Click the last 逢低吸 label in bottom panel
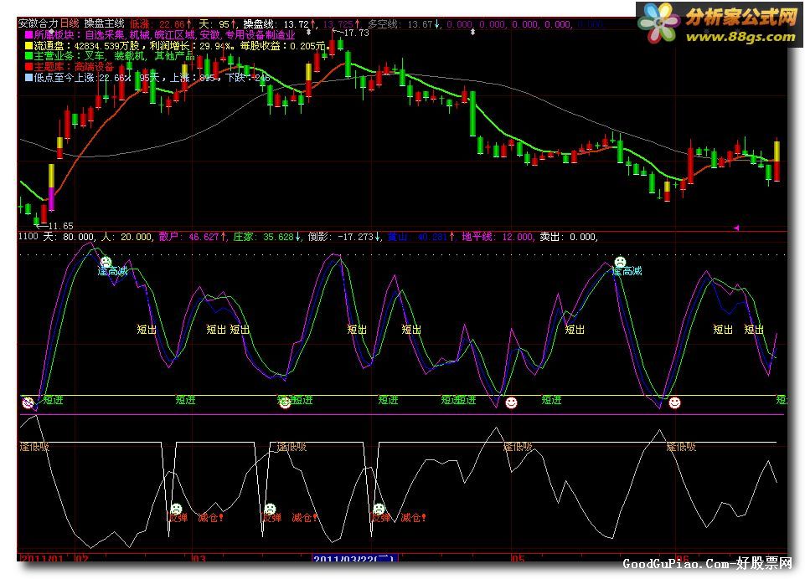 tap(681, 447)
